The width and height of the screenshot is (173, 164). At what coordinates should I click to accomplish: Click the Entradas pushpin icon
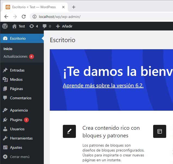point(5,70)
